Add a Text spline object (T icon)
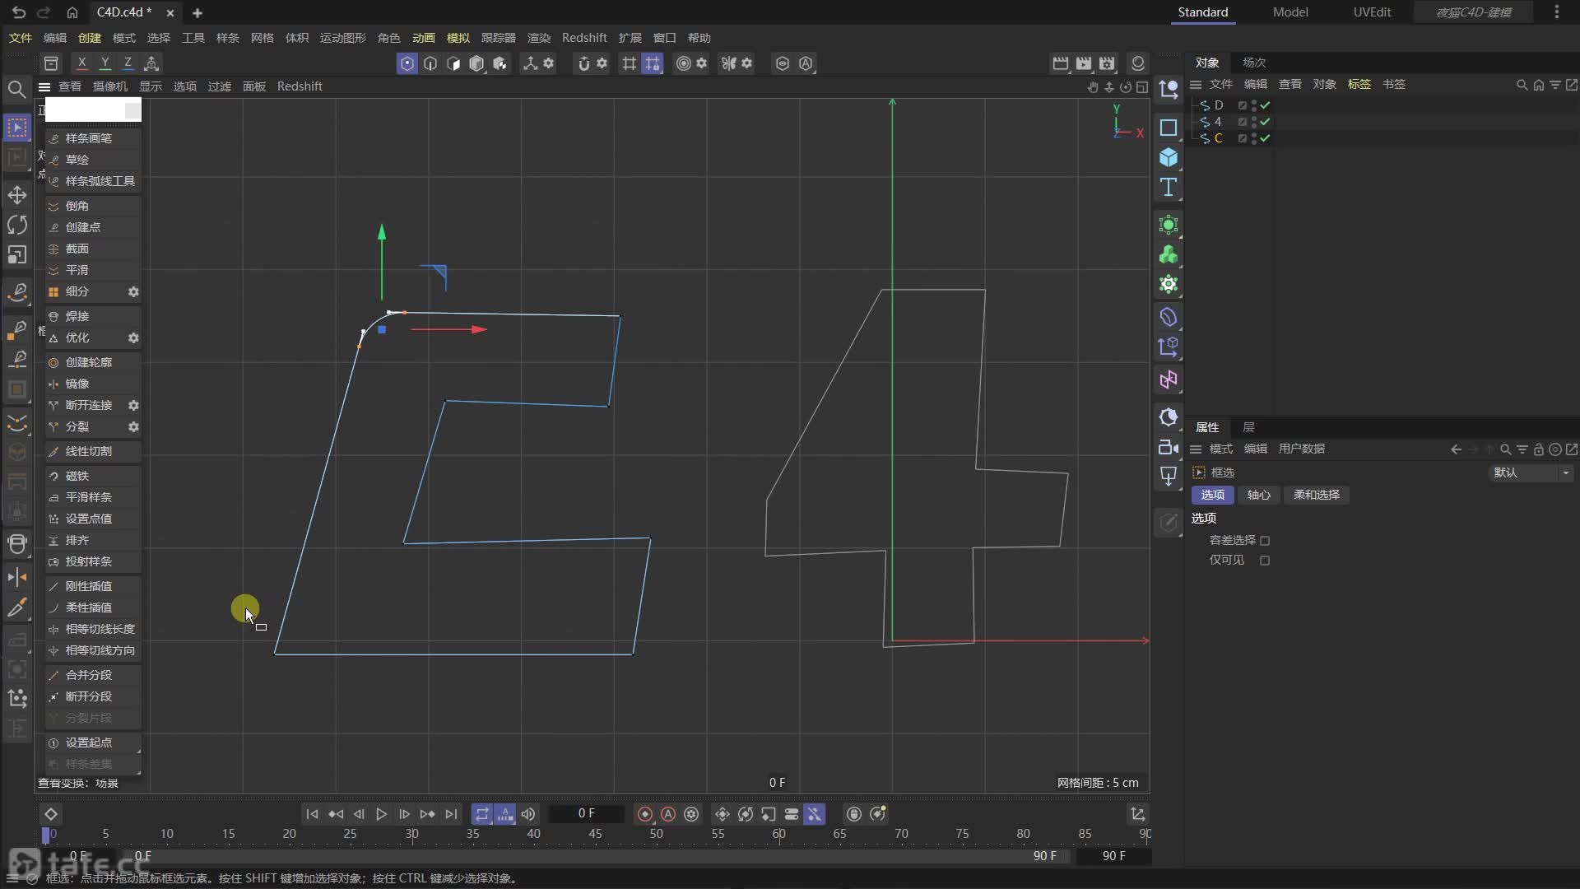The image size is (1580, 889). [1169, 187]
